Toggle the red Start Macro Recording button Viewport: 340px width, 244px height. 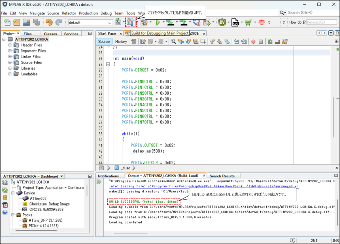pos(253,42)
